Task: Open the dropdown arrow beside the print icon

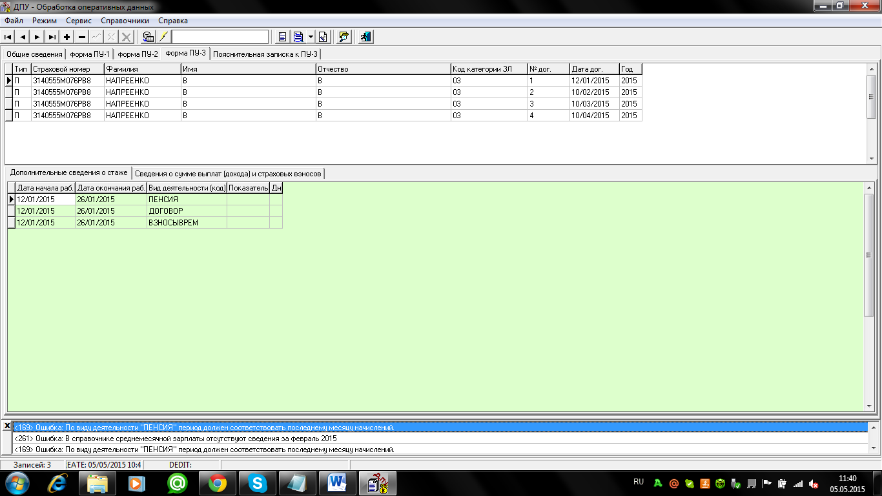Action: click(x=311, y=37)
